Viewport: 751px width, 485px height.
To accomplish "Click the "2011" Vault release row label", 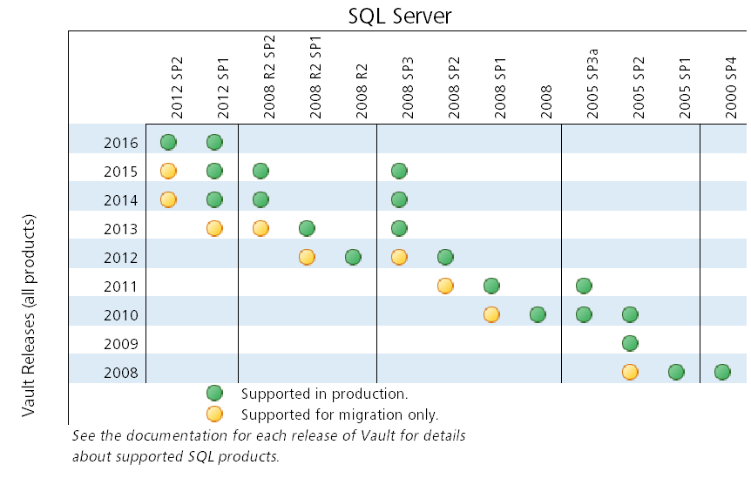I will pyautogui.click(x=121, y=286).
